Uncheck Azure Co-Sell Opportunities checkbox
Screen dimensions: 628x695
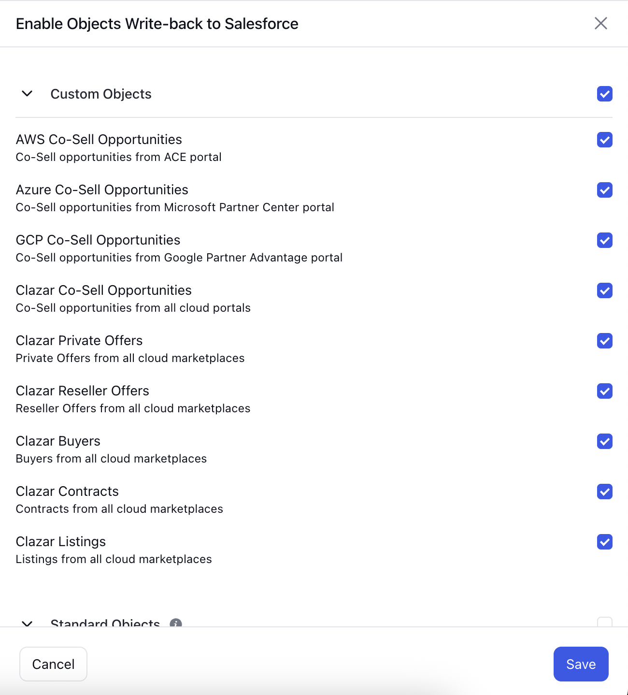[x=605, y=190]
